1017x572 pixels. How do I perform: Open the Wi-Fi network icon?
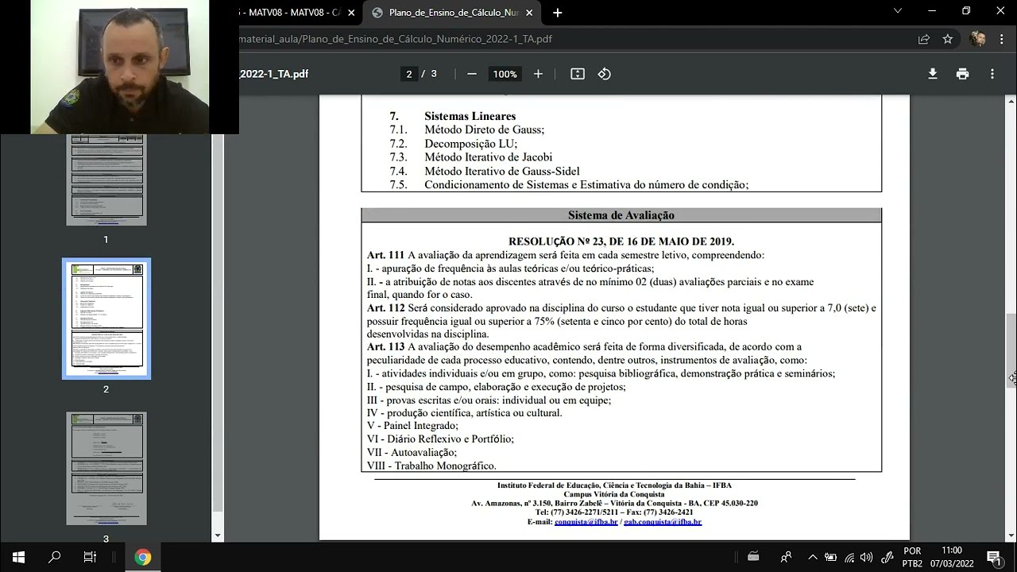(x=849, y=557)
